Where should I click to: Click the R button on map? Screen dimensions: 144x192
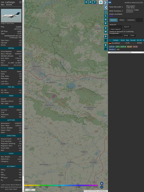click(106, 45)
